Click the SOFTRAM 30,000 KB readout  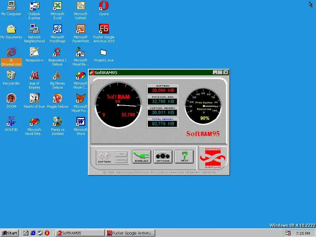pos(162,90)
